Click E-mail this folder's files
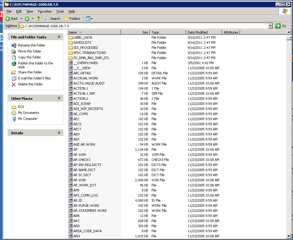293x240 pixels. (34, 78)
